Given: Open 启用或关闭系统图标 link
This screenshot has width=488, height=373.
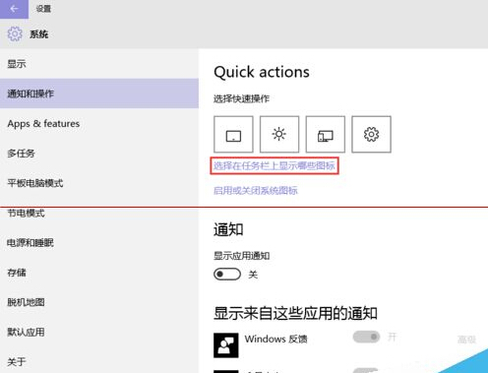Looking at the screenshot, I should point(256,190).
